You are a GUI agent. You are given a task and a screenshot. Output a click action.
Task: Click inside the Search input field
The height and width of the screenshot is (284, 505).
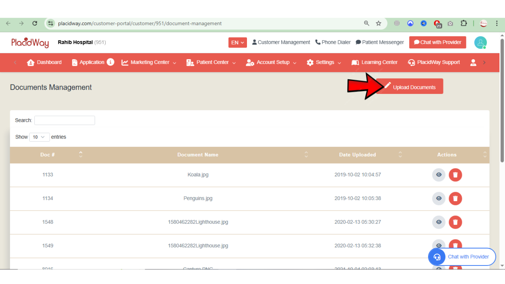coord(64,120)
